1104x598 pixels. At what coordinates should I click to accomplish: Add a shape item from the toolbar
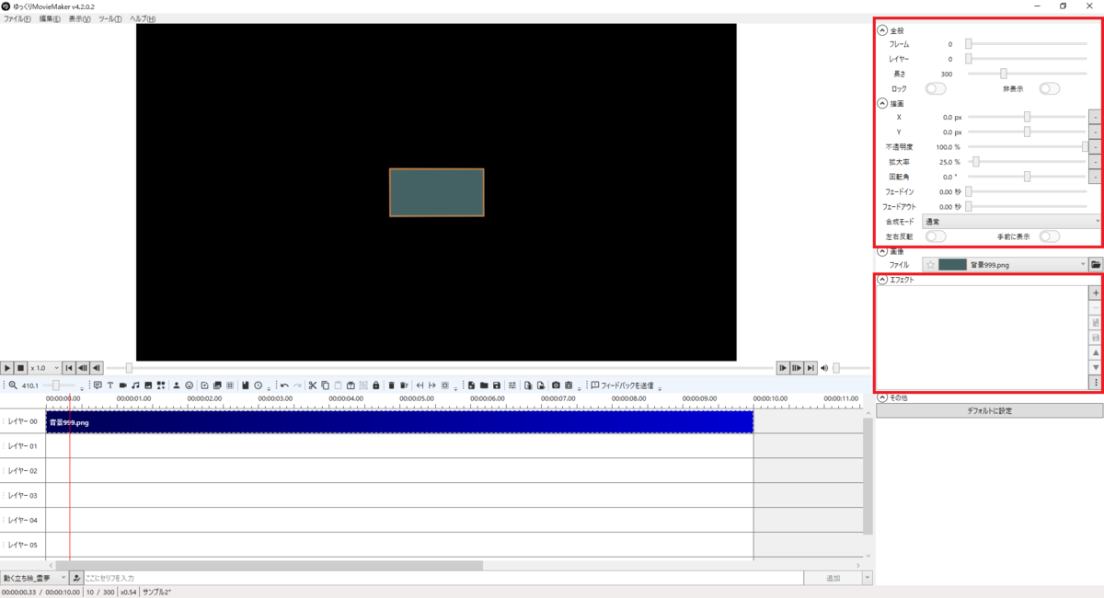pos(161,385)
